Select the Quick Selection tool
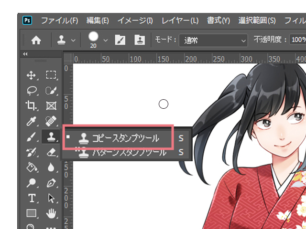The height and width of the screenshot is (229, 306). pyautogui.click(x=51, y=91)
